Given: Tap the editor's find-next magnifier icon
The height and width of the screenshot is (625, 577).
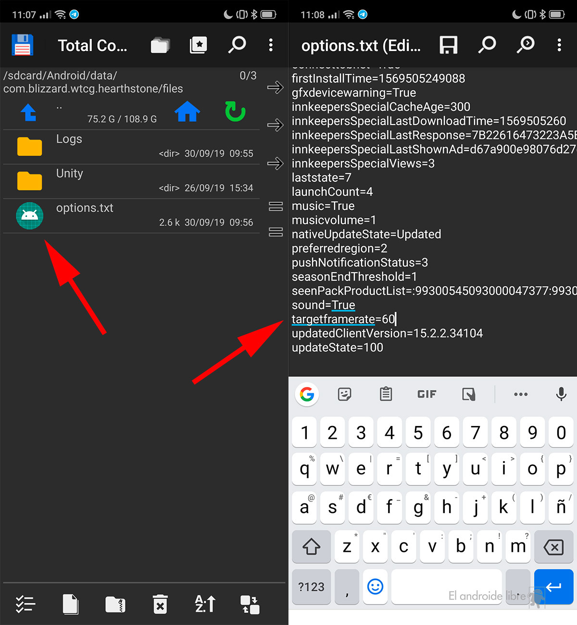Looking at the screenshot, I should (x=525, y=45).
